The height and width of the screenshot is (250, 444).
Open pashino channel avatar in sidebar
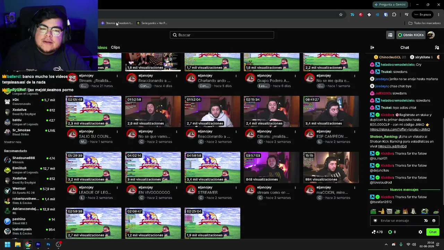point(7,221)
